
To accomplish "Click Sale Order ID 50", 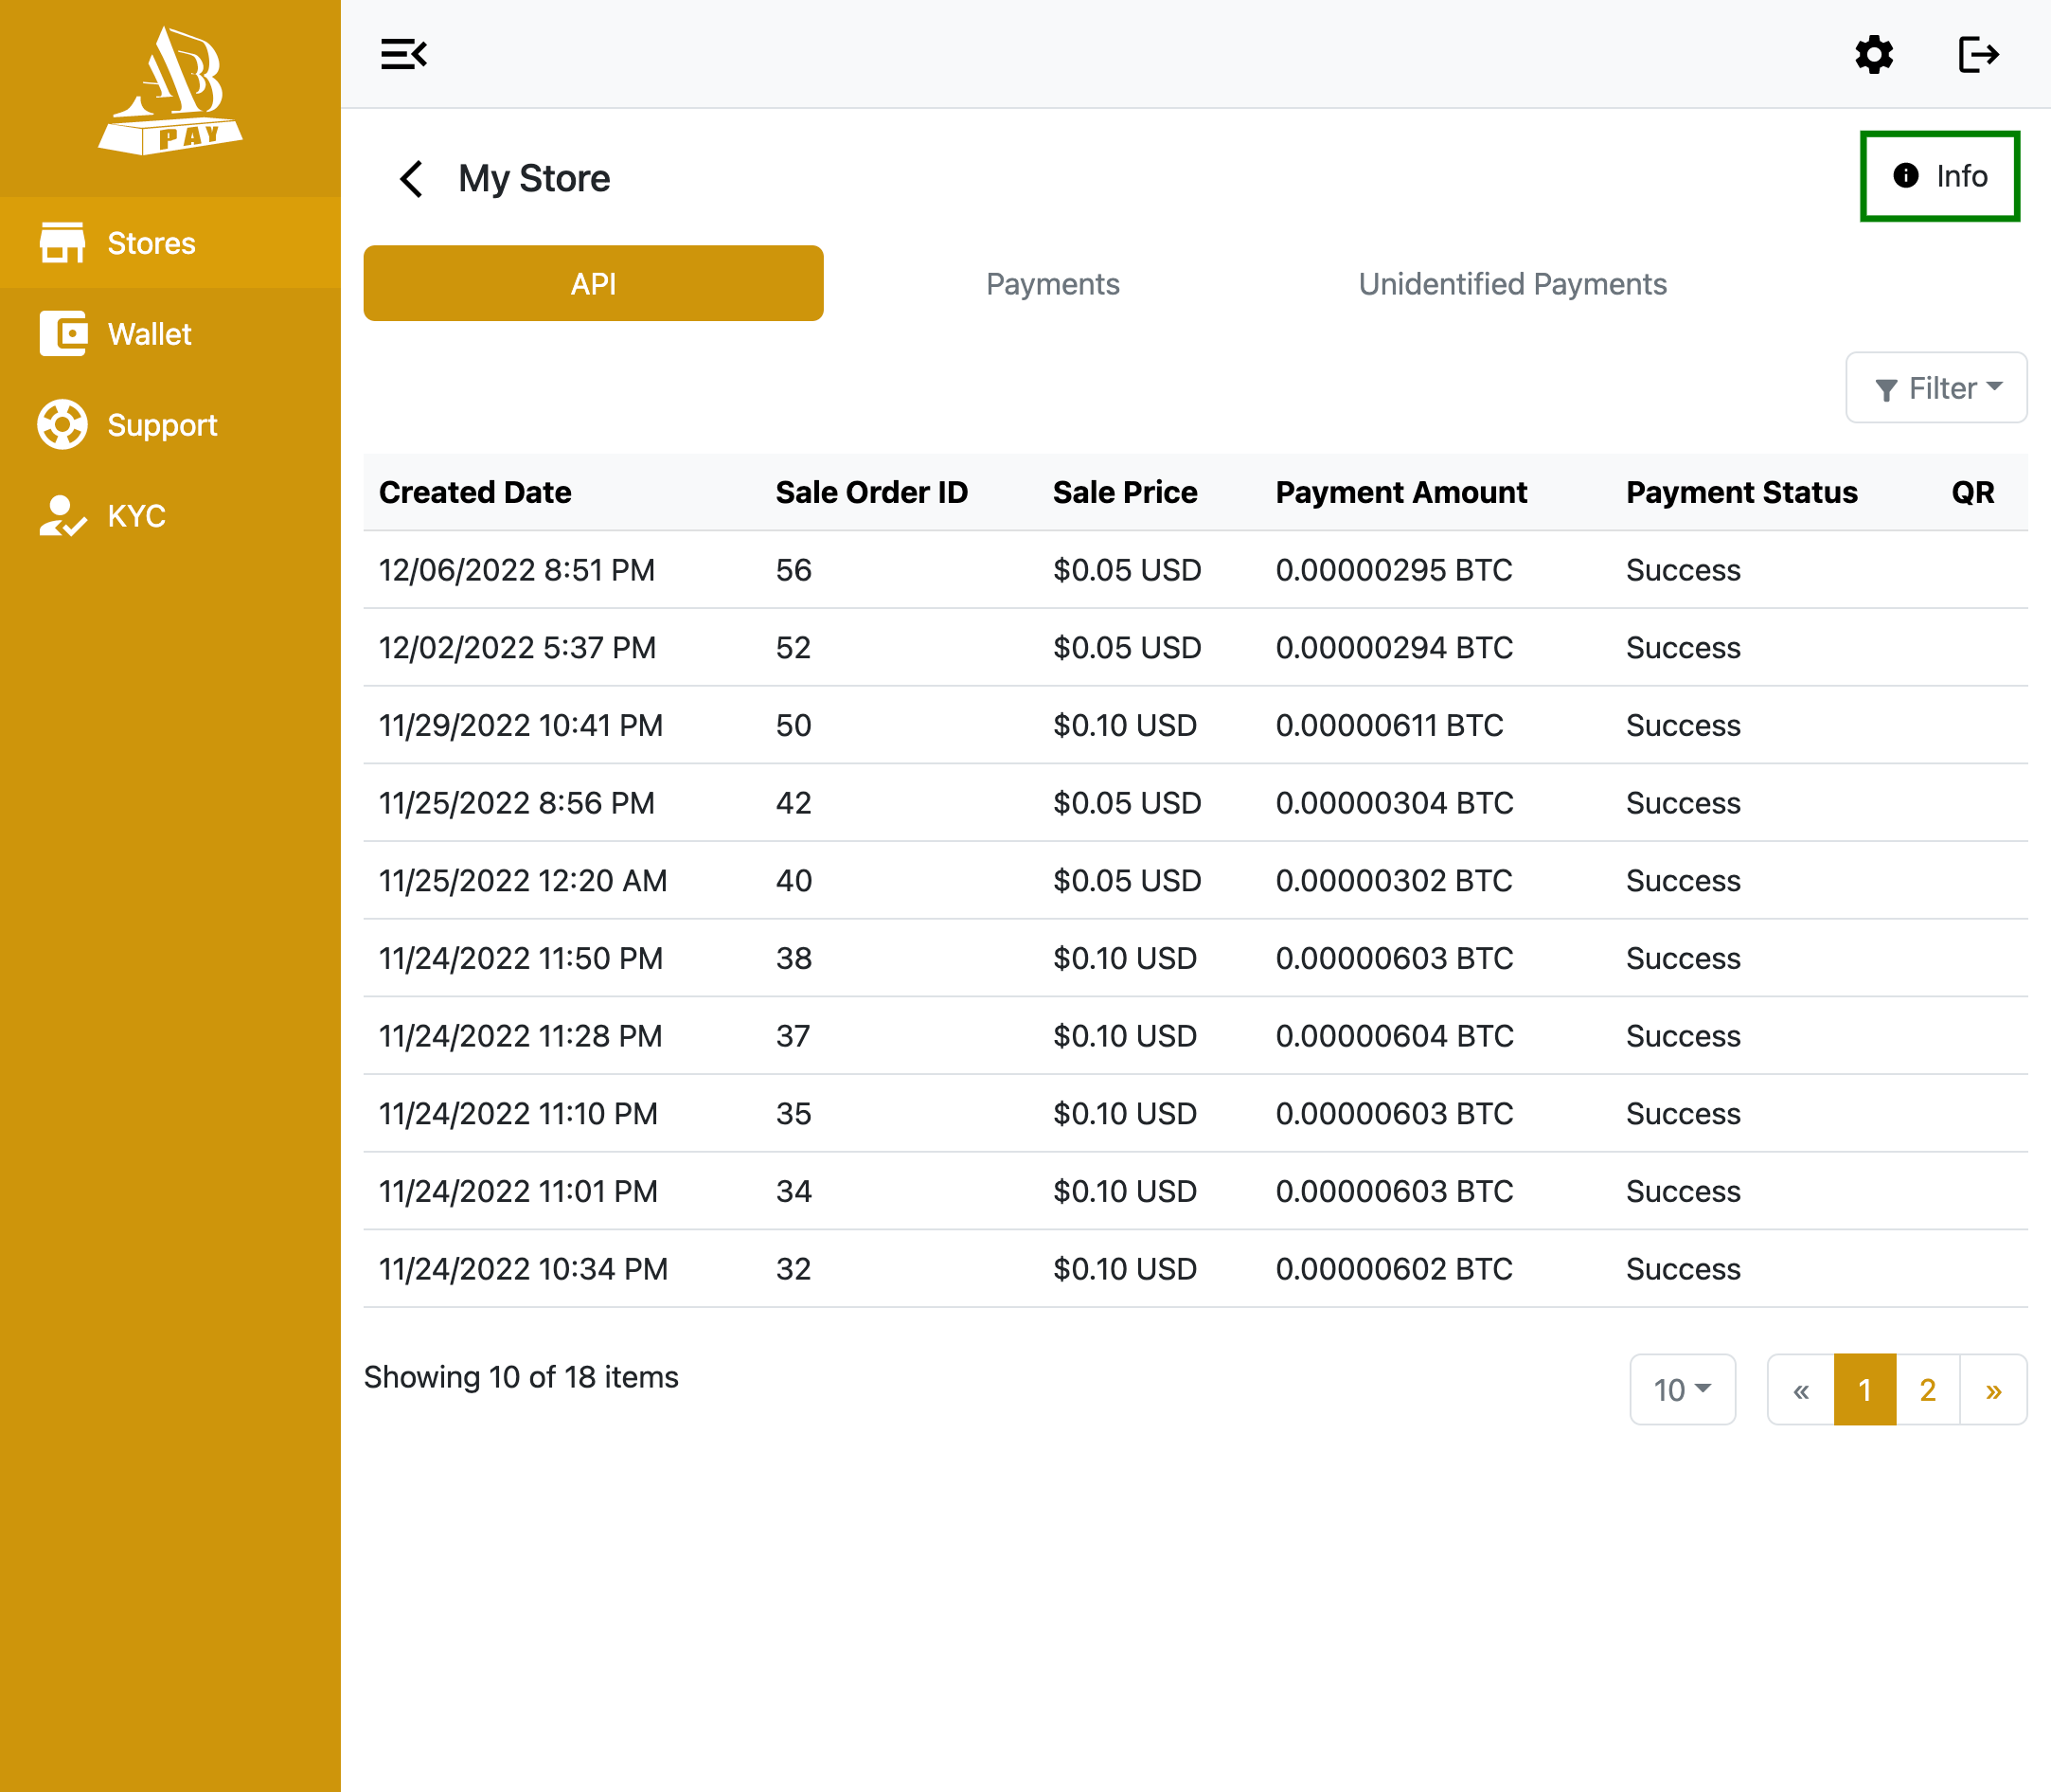I will point(794,725).
